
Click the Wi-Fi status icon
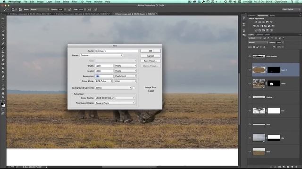pyautogui.click(x=230, y=1)
